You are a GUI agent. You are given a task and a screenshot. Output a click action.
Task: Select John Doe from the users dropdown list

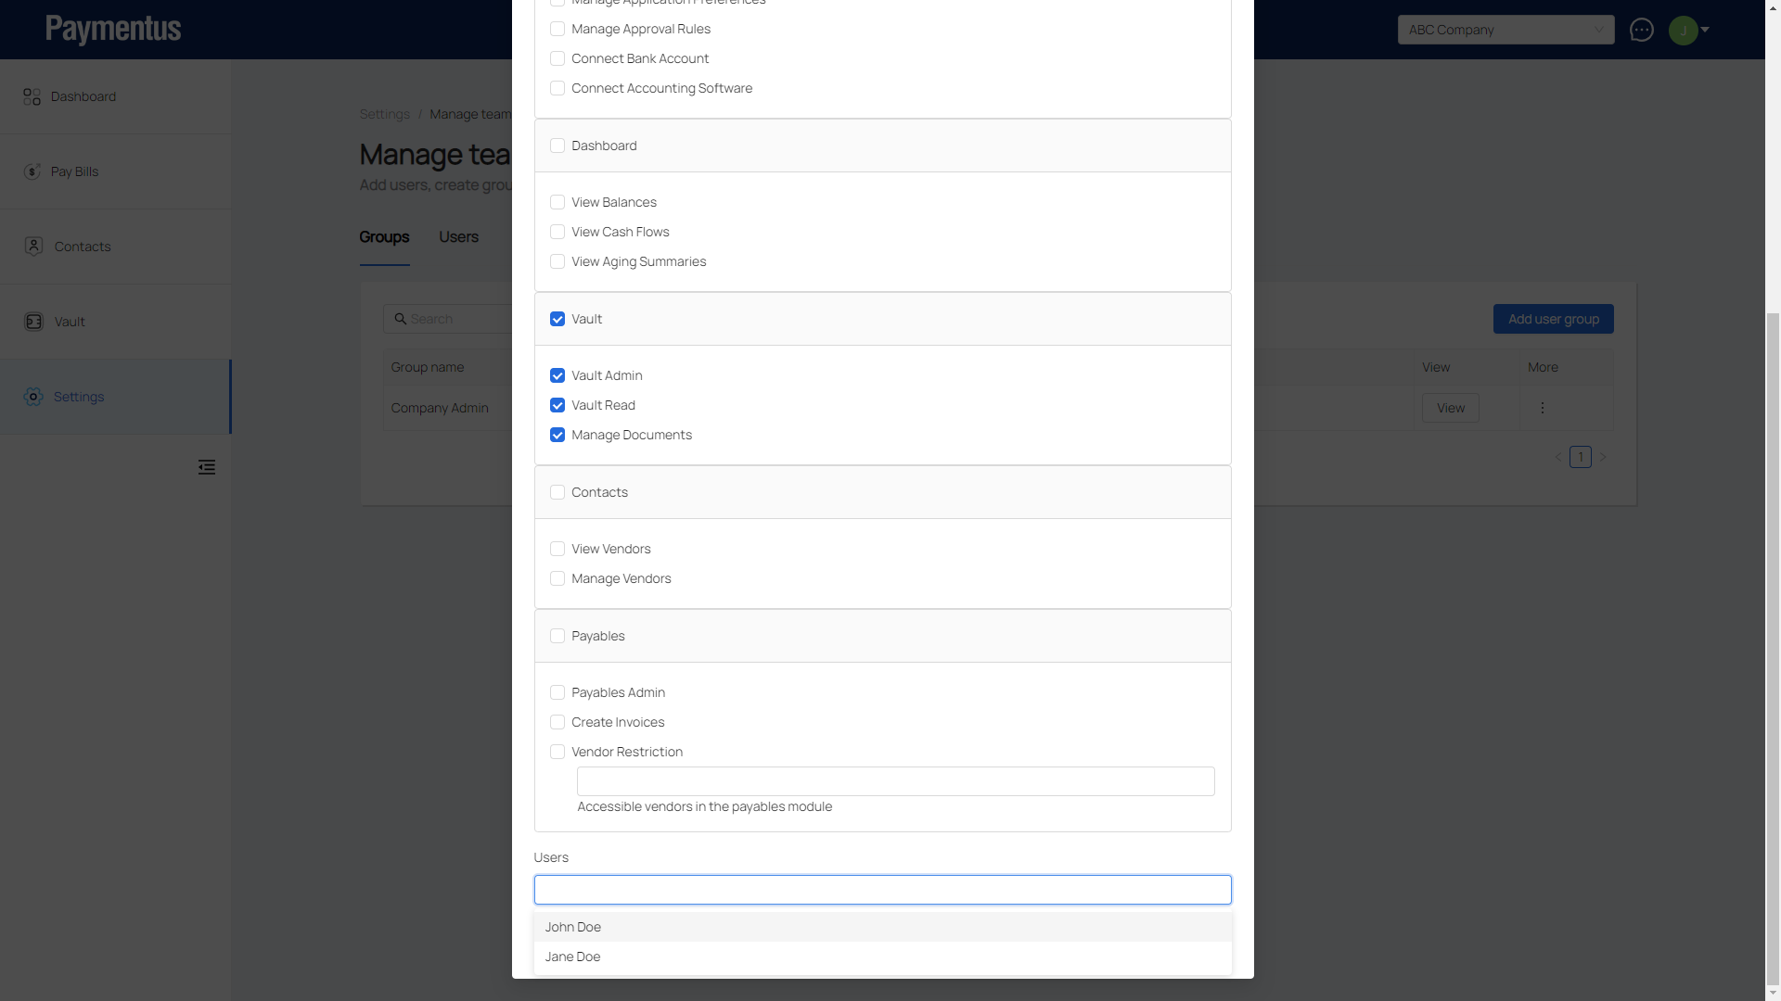pyautogui.click(x=573, y=927)
